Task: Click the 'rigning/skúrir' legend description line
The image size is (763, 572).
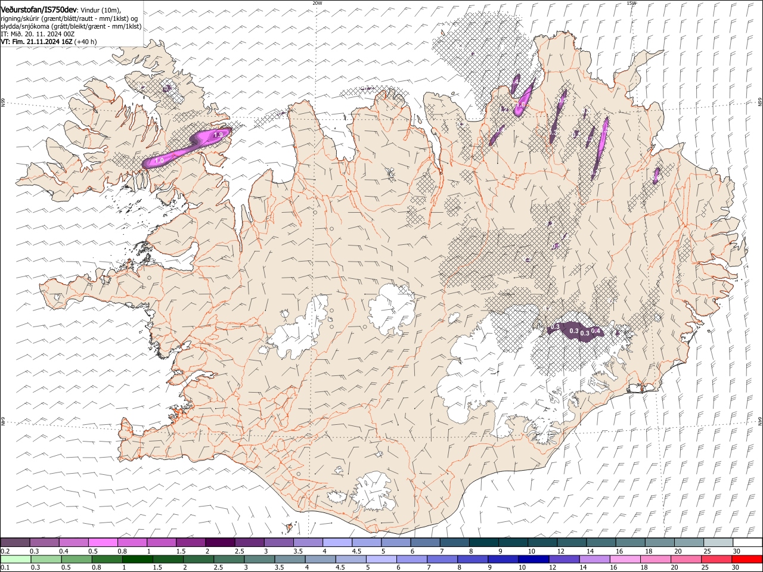Action: [x=69, y=18]
